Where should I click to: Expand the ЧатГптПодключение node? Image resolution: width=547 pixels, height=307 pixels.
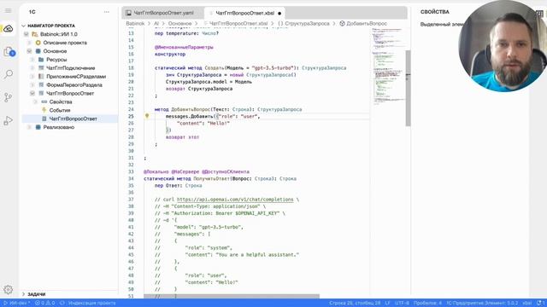coord(32,68)
